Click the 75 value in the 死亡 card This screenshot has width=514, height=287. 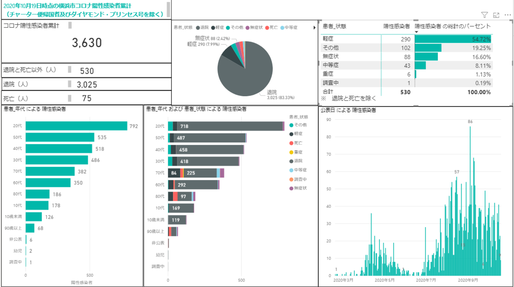87,98
